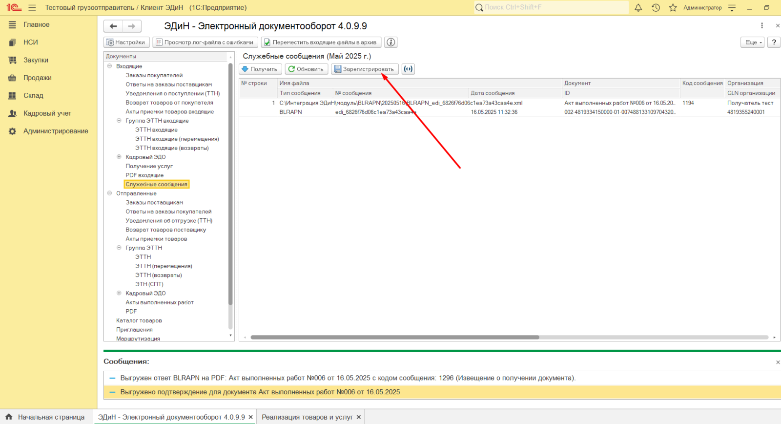Viewport: 781px width, 424px height.
Task: Collapse the Отправленные tree node
Action: (109, 193)
